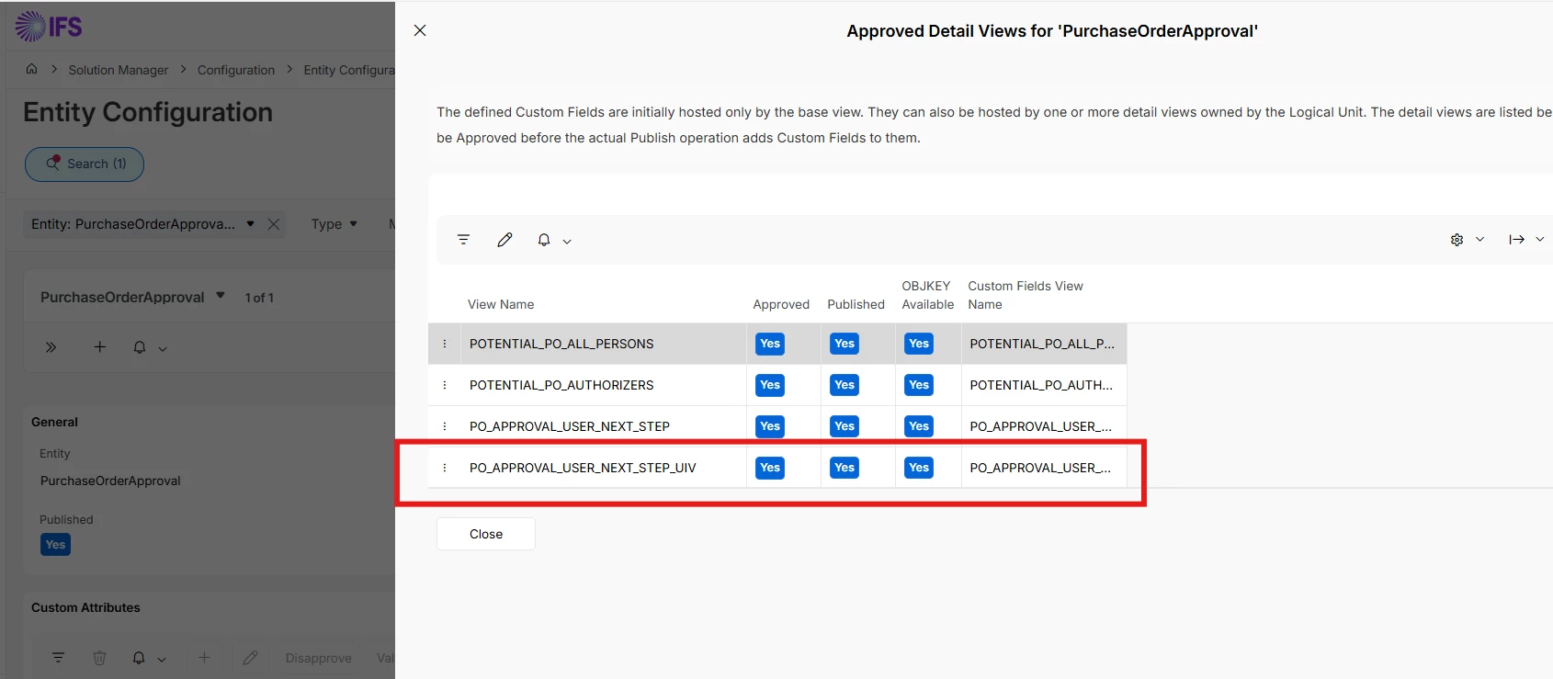
Task: Open row menu for POTENTIAL_PO_AUTHORIZERS
Action: [445, 385]
